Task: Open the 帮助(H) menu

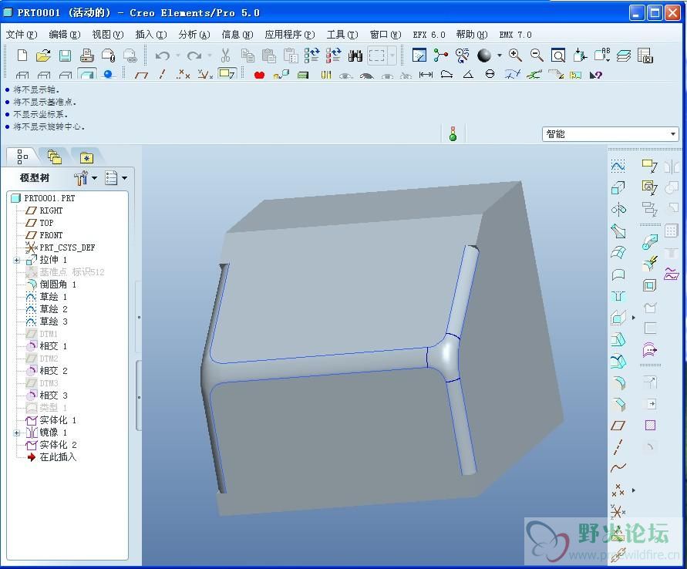Action: (472, 35)
